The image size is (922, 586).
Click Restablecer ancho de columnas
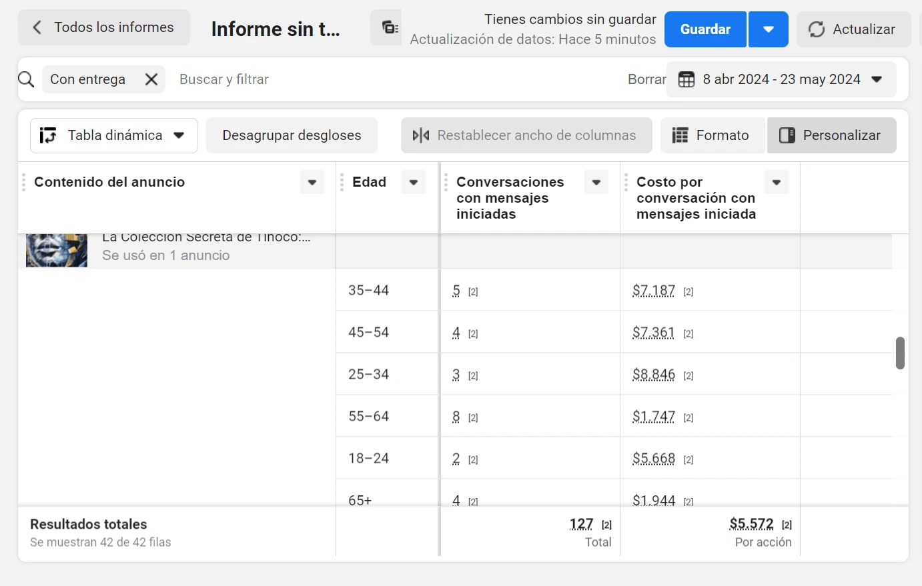click(x=526, y=135)
